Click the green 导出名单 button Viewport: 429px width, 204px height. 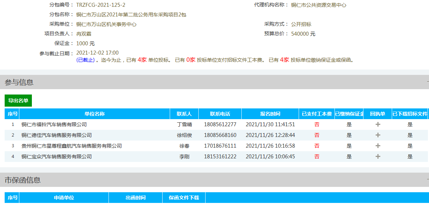tap(18, 101)
